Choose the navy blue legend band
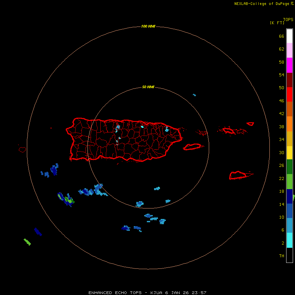The width and height of the screenshot is (295, 295). pos(289,196)
